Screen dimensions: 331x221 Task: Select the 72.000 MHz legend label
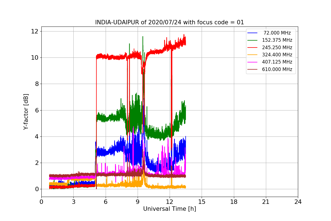(x=277, y=33)
